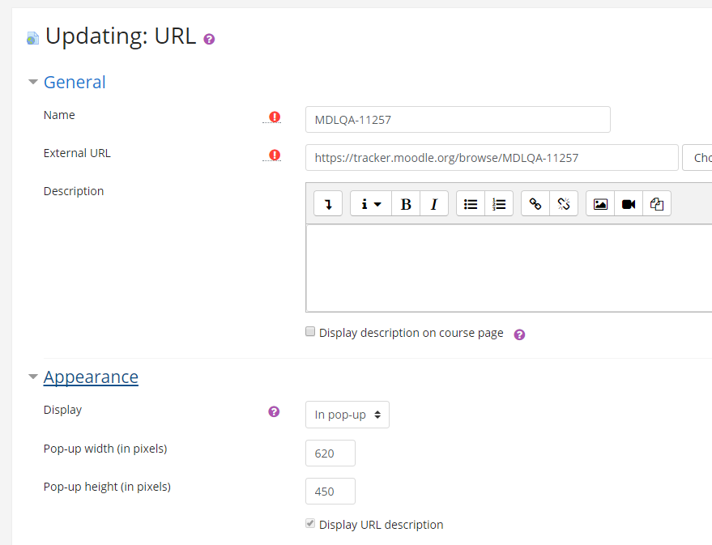Apply italic formatting in description editor

pyautogui.click(x=434, y=204)
